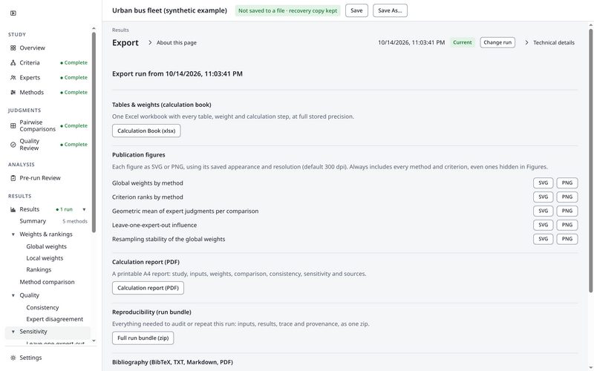The width and height of the screenshot is (594, 371).
Task: Click the Pairwise Comparisons table icon
Action: [x=13, y=125]
